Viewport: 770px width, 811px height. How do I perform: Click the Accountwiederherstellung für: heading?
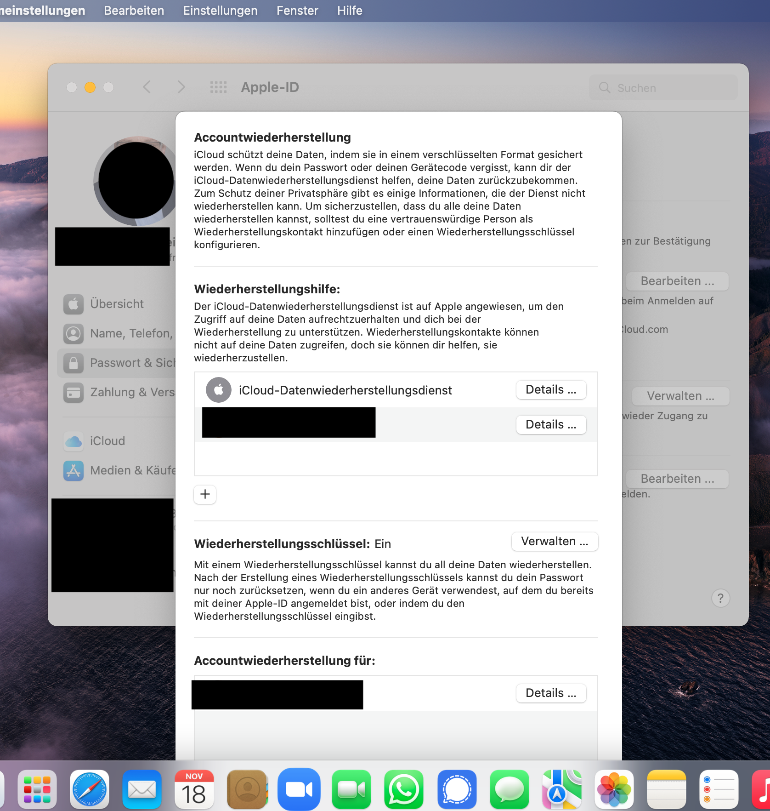pyautogui.click(x=284, y=661)
